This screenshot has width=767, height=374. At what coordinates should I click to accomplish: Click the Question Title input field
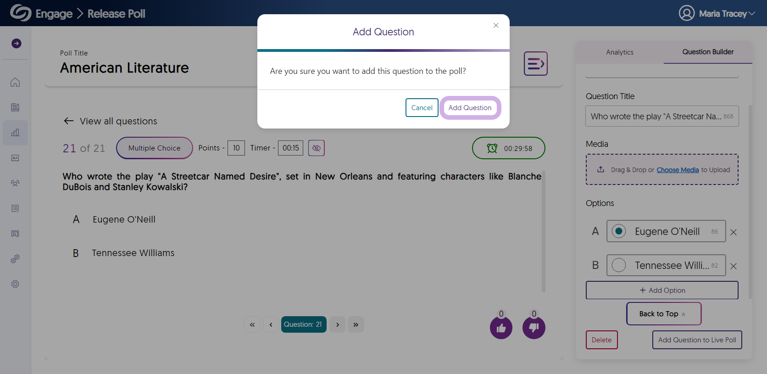tap(662, 117)
